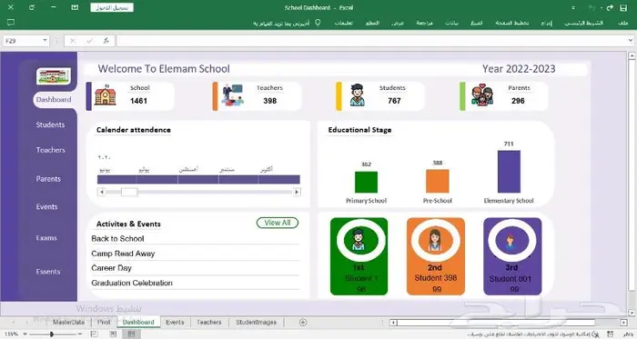Click the تسجيل الدخول sign-in button
This screenshot has width=637, height=339.
coord(112,7)
